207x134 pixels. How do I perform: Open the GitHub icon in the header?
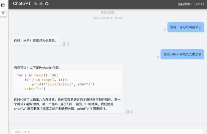47,4
